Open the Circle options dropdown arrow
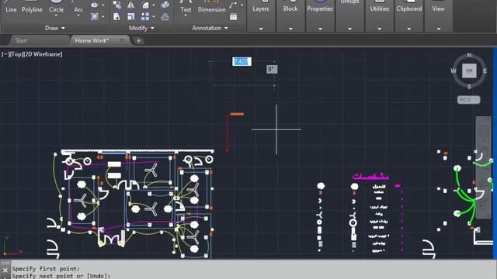 tap(56, 15)
